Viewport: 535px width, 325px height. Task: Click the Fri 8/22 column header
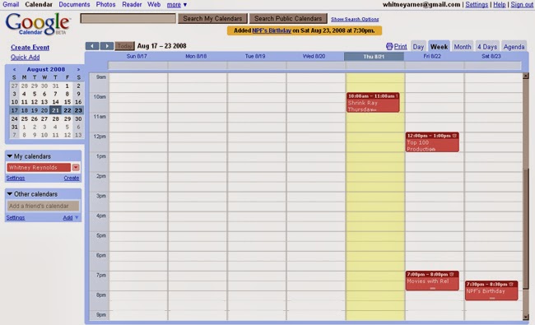[432, 56]
